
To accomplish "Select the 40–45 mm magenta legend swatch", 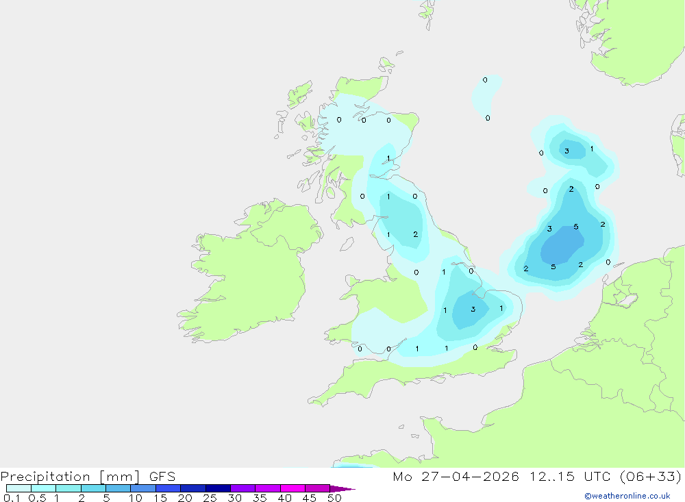I will [292, 488].
